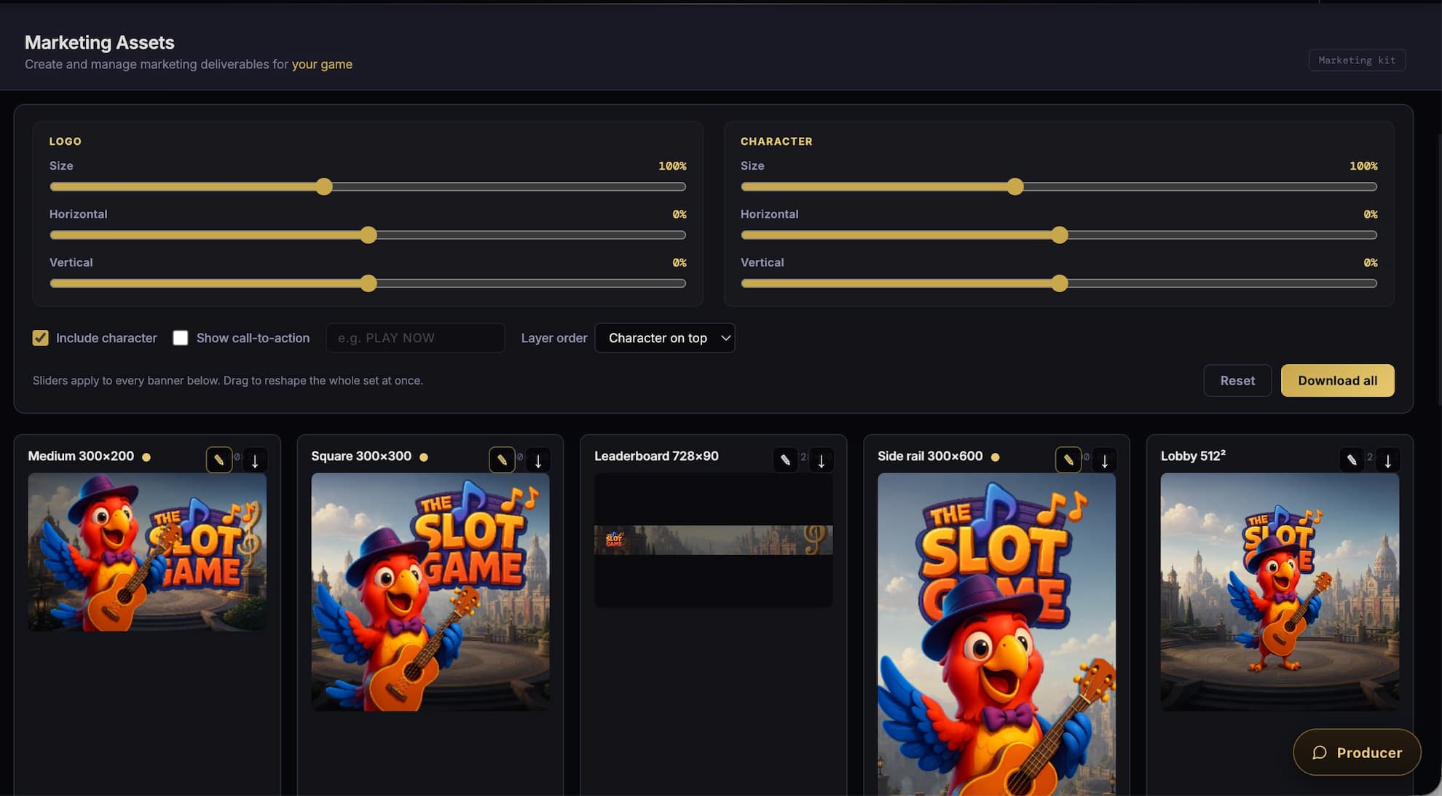
Task: Click the 'Sliders apply to every banner' hint text
Action: (x=228, y=380)
